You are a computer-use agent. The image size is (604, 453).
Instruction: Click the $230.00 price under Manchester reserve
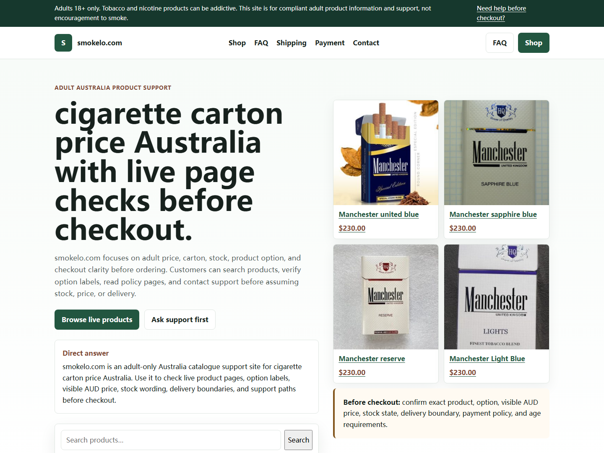352,372
